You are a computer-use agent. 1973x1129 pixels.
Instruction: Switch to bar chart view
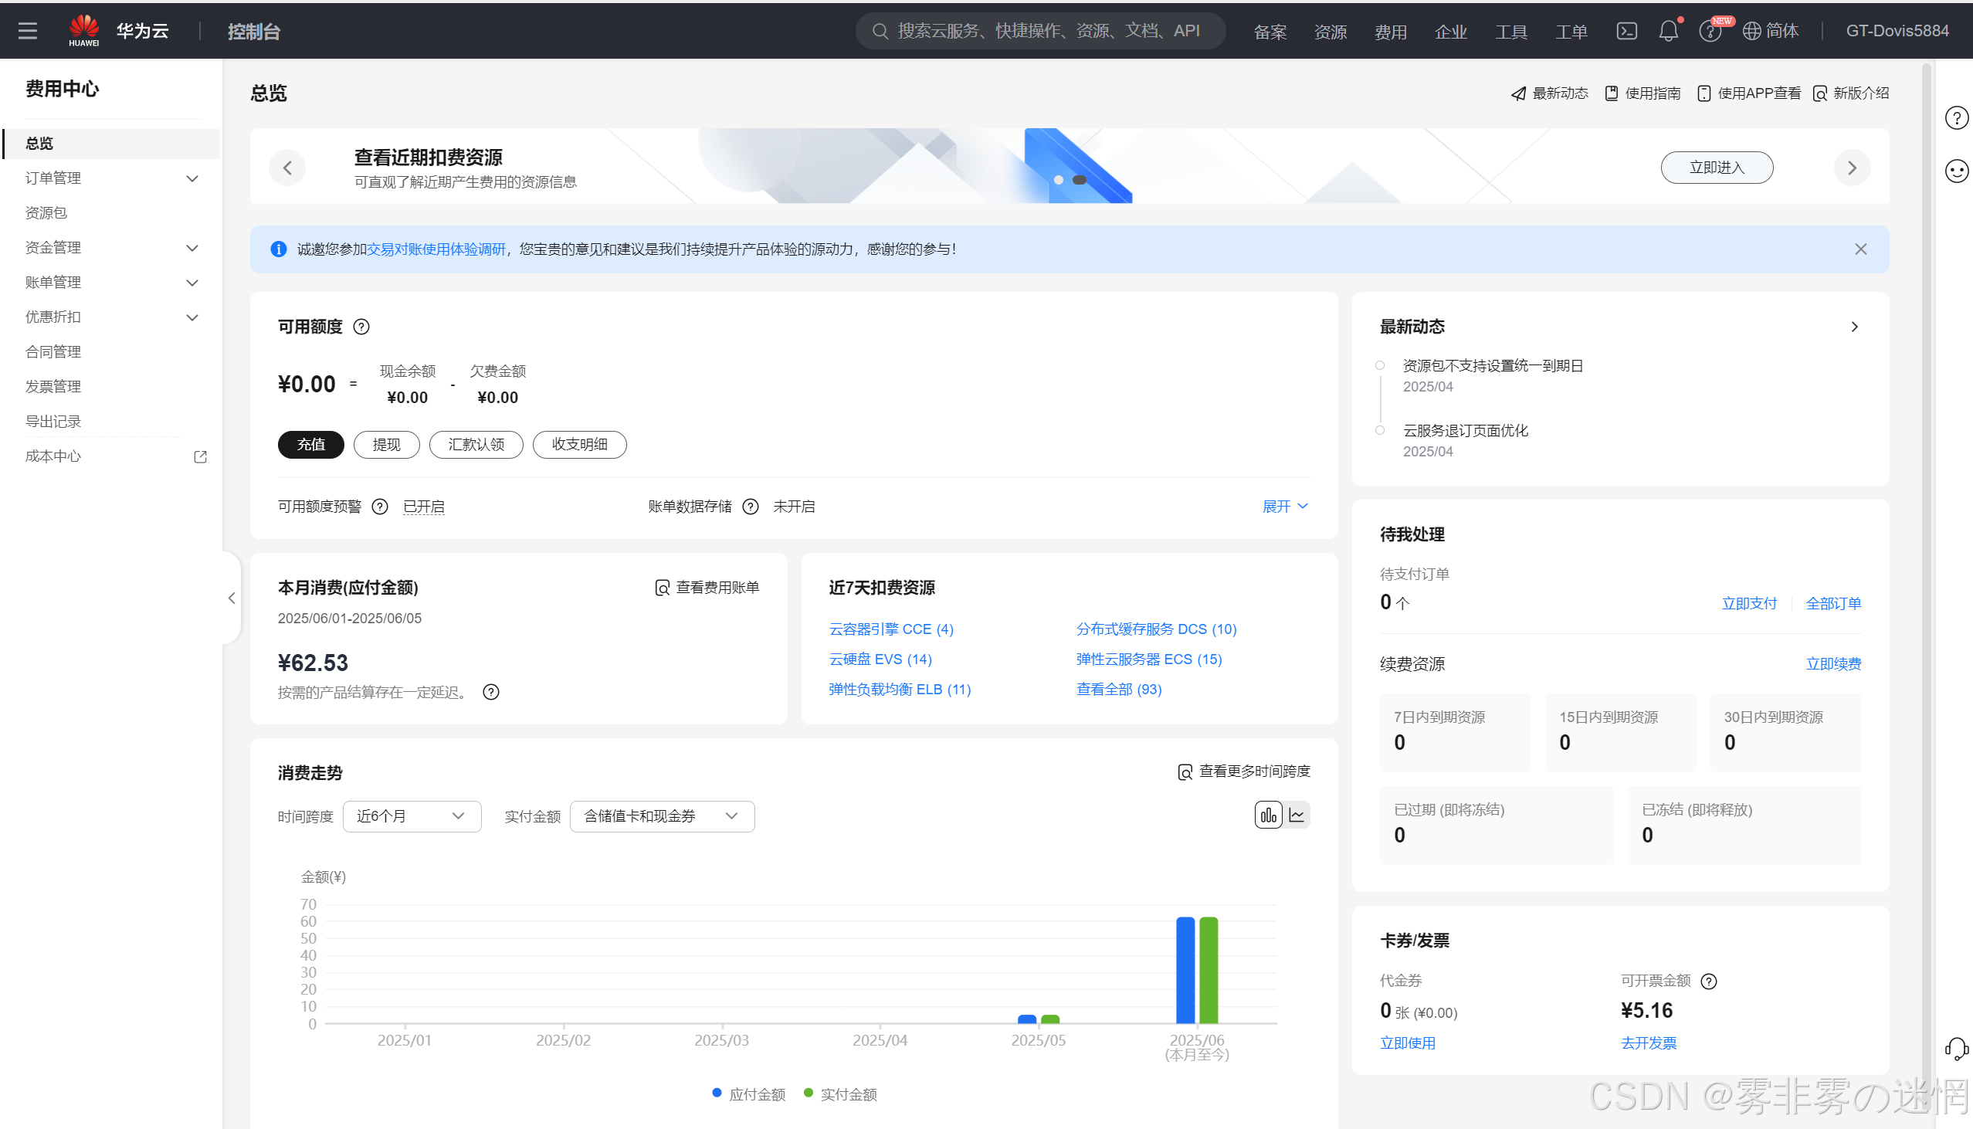click(1268, 815)
